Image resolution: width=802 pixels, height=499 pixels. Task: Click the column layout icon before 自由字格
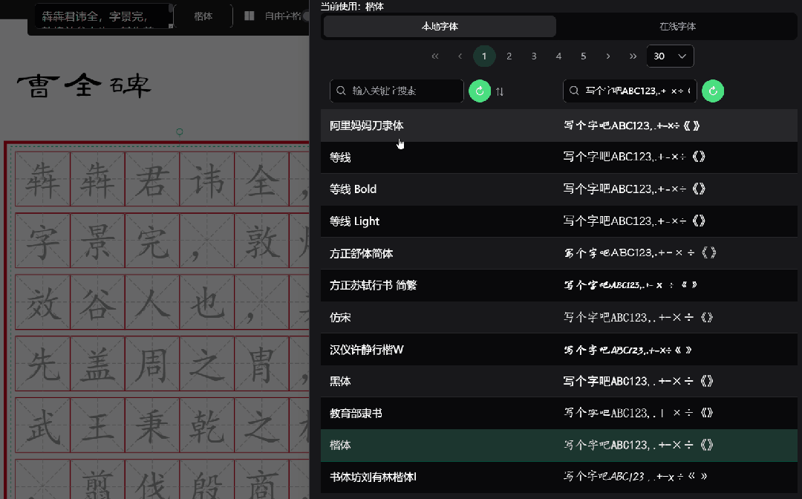250,15
